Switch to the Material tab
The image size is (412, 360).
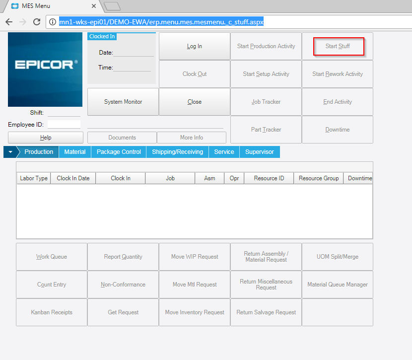(x=75, y=152)
